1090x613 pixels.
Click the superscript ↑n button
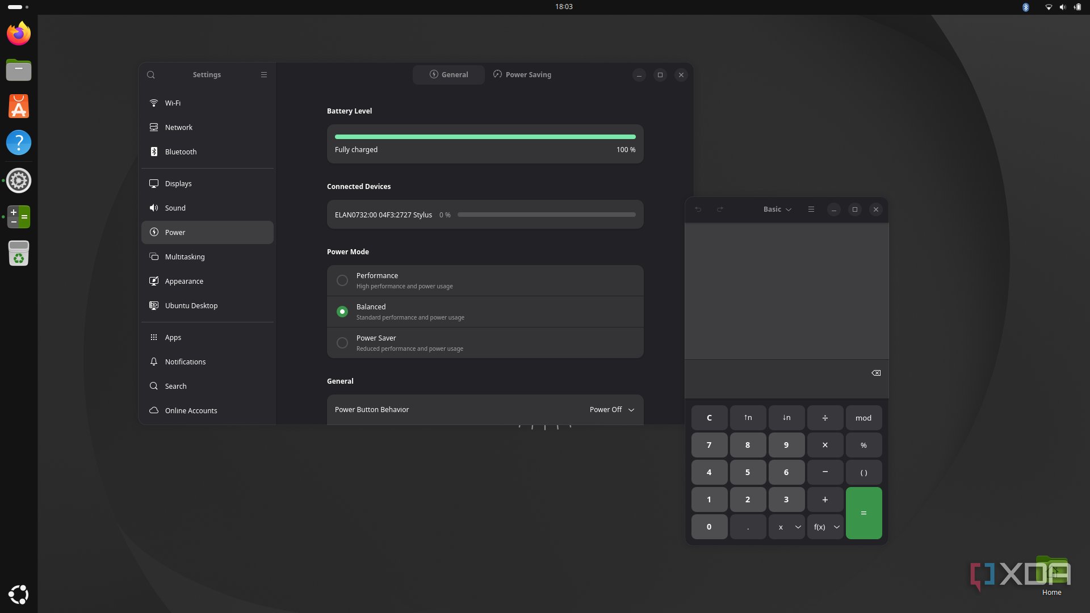point(748,418)
